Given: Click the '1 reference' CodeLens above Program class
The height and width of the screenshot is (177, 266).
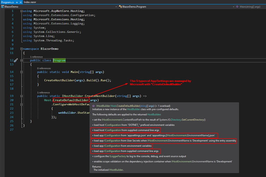Looking at the screenshot, I should [x=37, y=56].
